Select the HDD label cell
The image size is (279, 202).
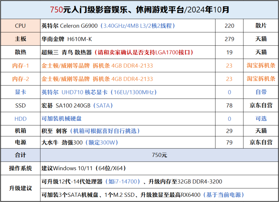20,119
